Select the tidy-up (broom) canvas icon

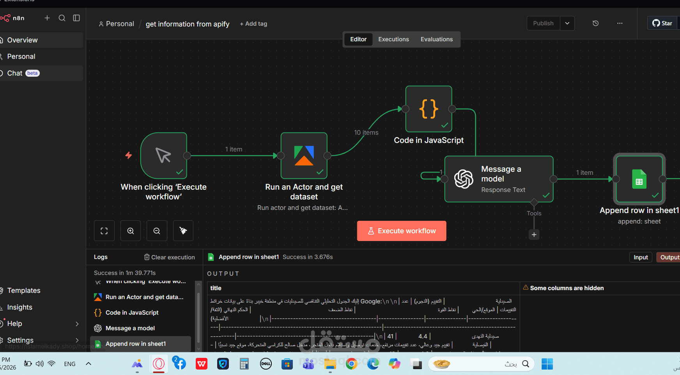[x=183, y=231]
